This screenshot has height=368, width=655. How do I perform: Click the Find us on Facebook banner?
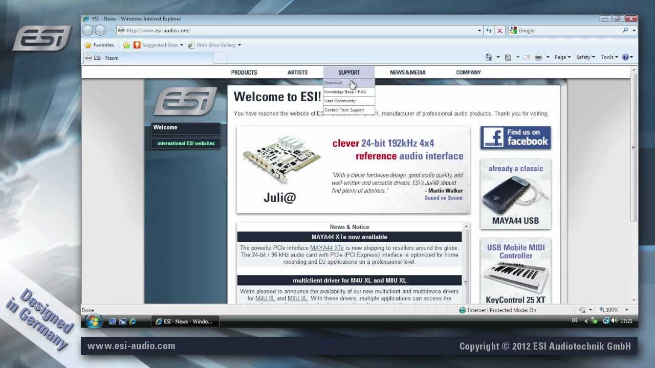(515, 138)
